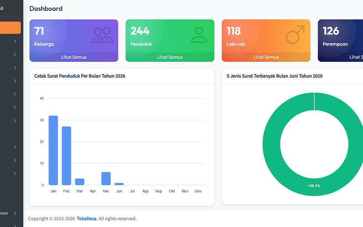This screenshot has width=363, height=227.
Task: Click the Sep axis label
Action: [x=158, y=191]
